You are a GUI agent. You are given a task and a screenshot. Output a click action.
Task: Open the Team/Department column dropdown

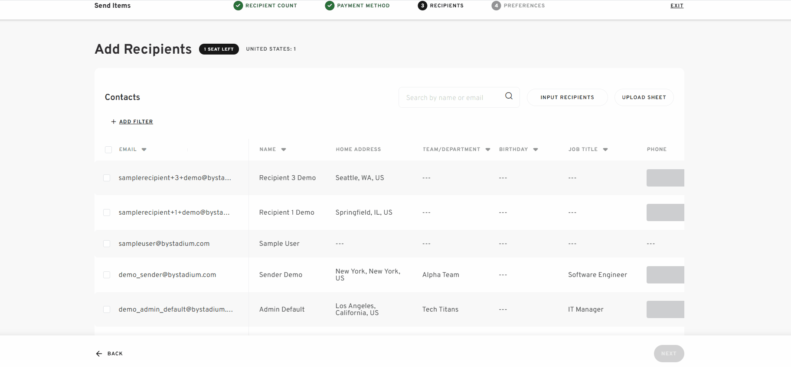[488, 150]
